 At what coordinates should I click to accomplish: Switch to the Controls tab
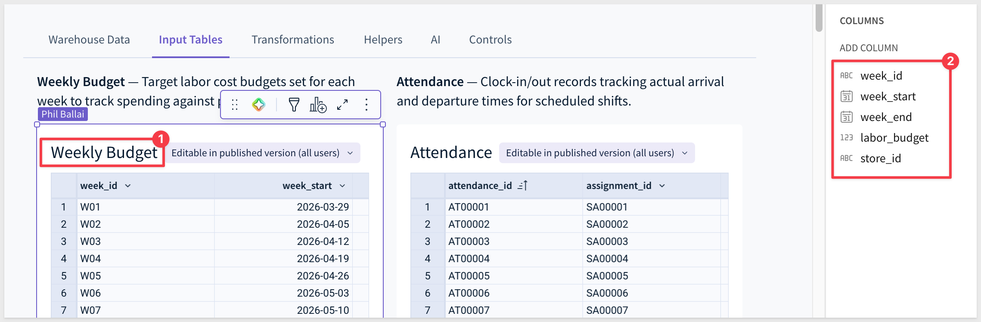[490, 40]
